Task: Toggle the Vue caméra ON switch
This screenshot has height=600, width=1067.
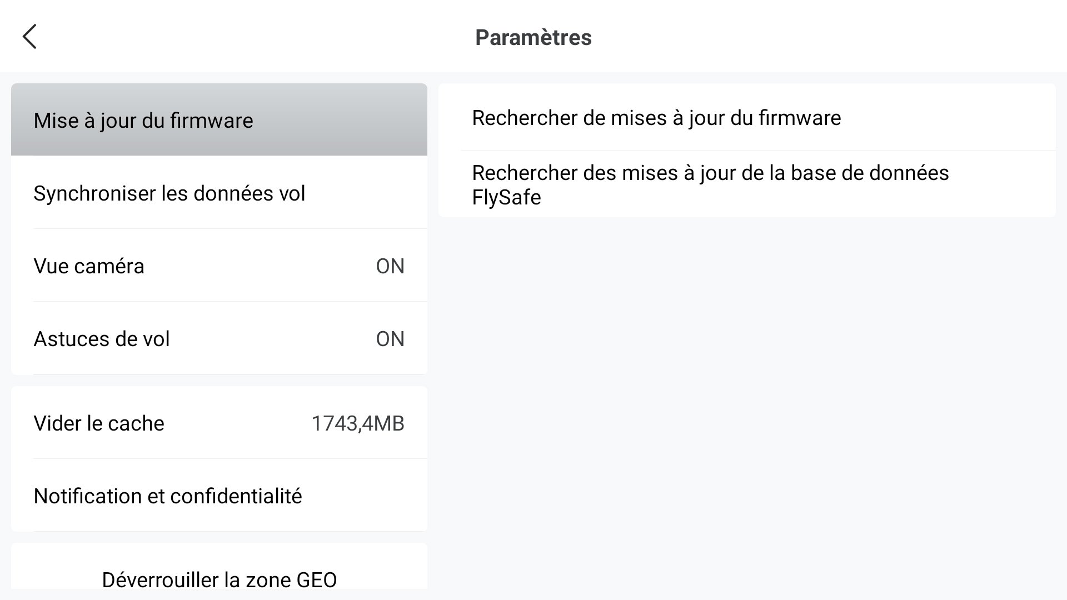Action: (x=390, y=266)
